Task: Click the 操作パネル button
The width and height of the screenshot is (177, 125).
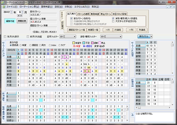Action: coord(144,37)
